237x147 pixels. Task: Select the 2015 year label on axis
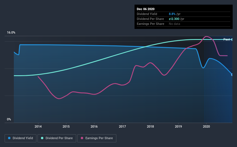click(x=66, y=126)
